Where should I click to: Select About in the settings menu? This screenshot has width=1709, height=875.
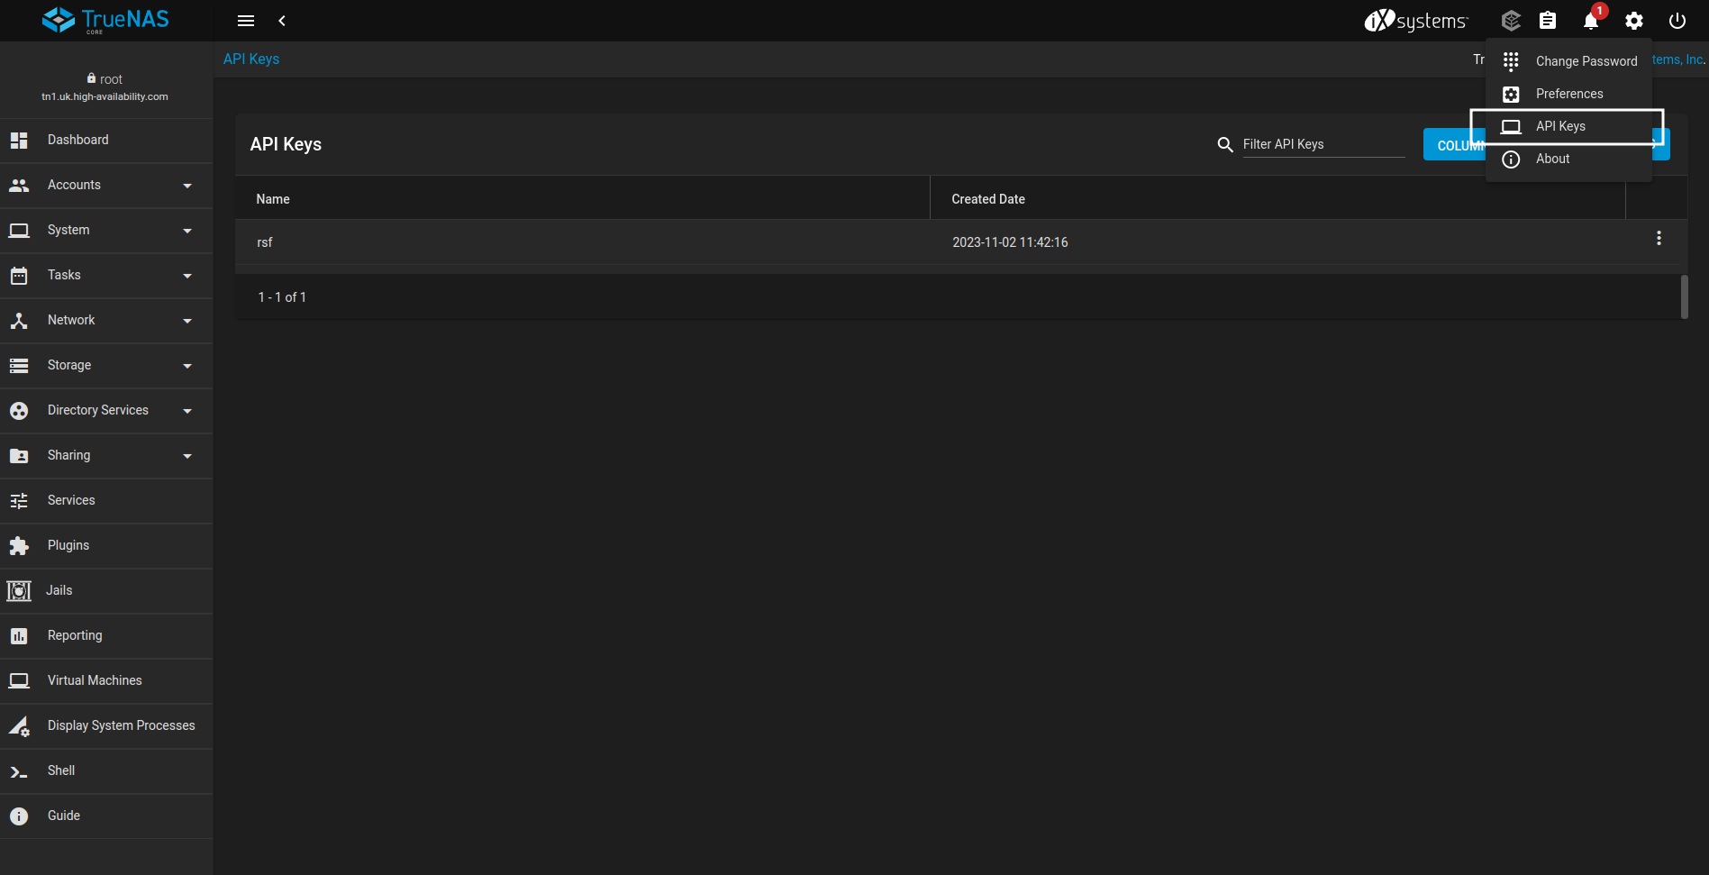point(1552,159)
